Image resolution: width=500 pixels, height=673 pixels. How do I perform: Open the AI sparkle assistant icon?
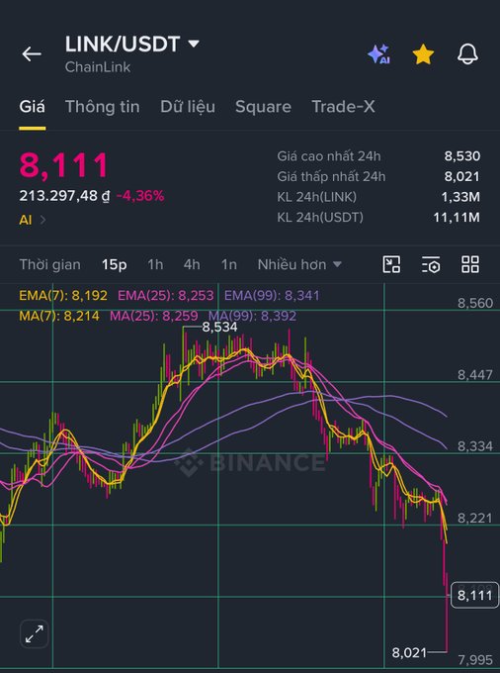pos(378,54)
